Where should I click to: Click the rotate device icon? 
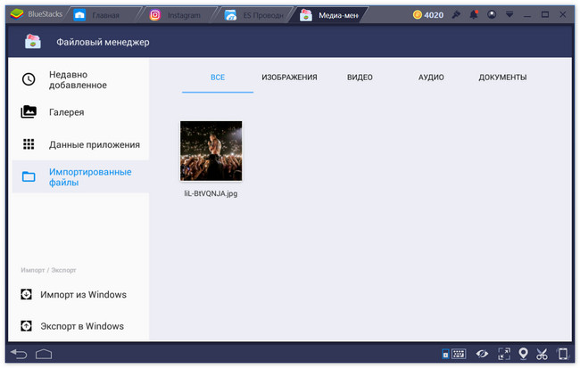563,354
